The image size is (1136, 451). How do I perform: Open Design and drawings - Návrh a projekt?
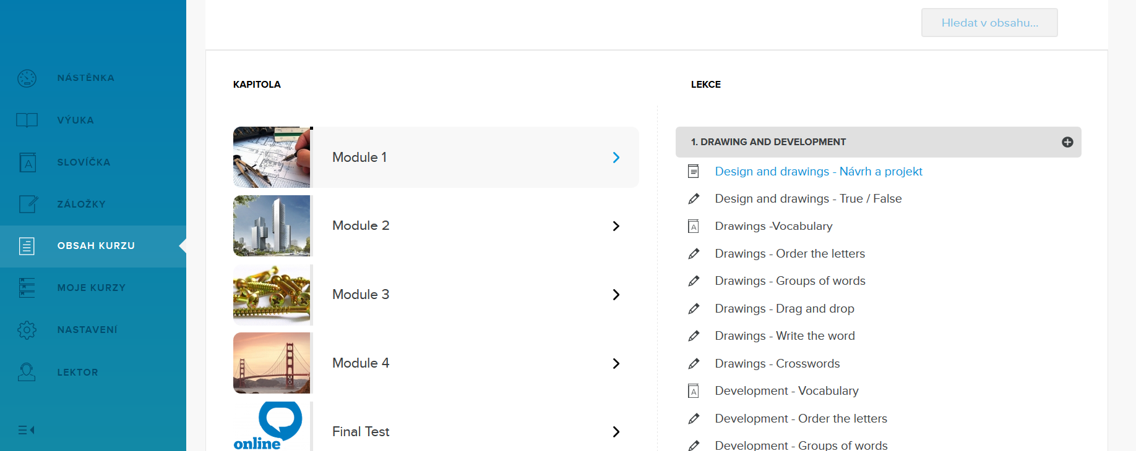(x=818, y=172)
